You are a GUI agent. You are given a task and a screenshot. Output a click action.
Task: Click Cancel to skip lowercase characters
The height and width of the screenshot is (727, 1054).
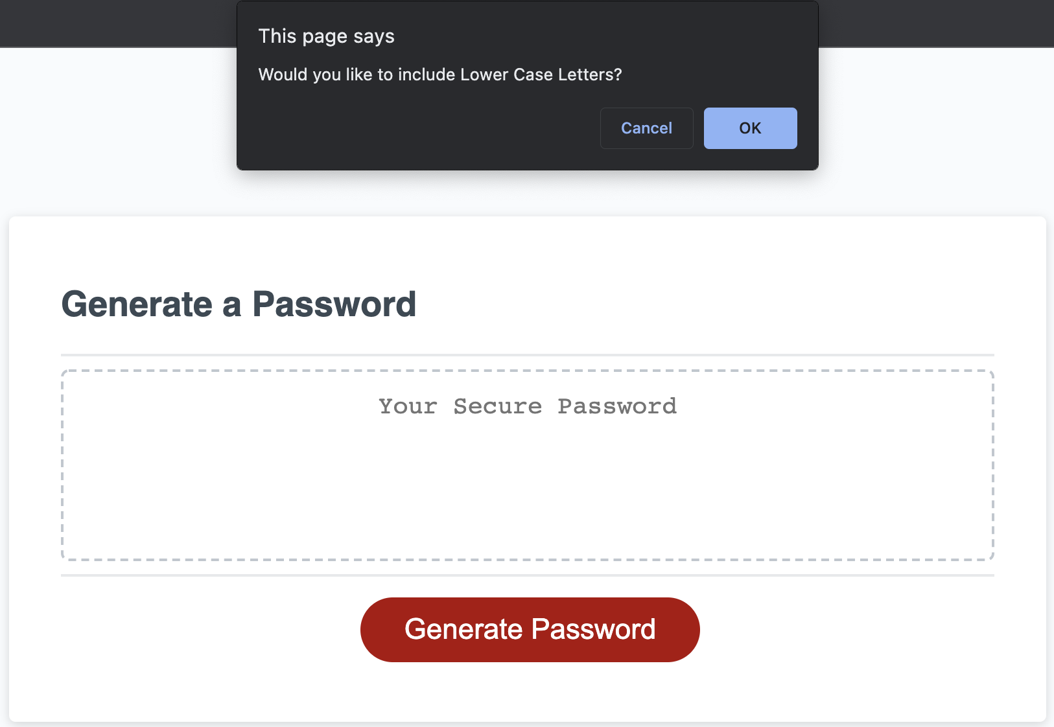point(646,128)
